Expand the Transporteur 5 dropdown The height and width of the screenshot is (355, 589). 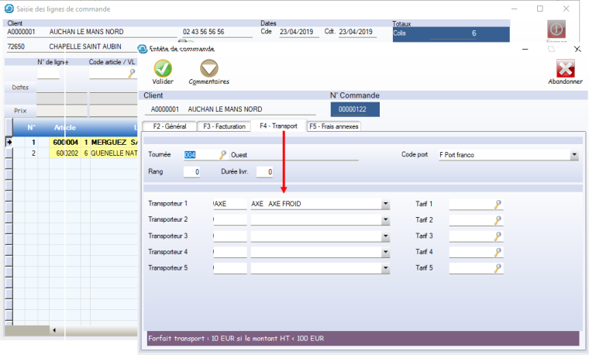point(385,268)
